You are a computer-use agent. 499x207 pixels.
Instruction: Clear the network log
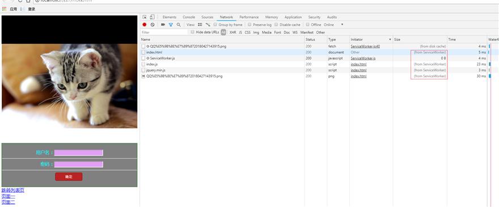tap(153, 24)
